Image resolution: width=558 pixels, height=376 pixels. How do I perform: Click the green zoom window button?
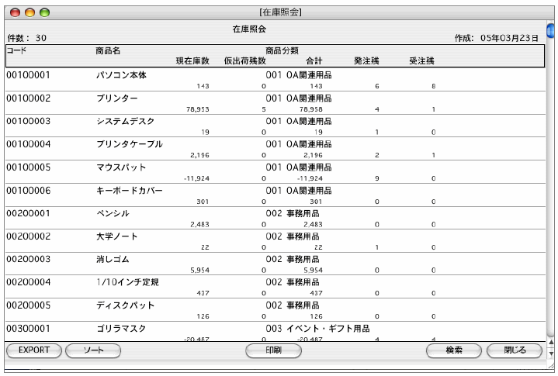pos(44,13)
